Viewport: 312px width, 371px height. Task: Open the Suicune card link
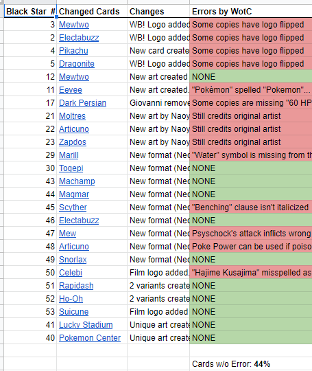73,312
